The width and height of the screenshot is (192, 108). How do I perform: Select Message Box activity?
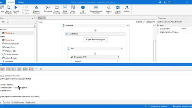pyautogui.click(x=10, y=51)
